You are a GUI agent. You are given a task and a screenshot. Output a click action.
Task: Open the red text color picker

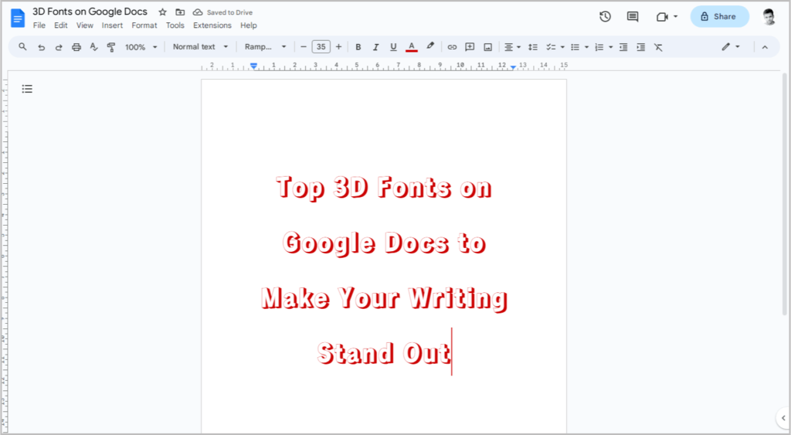pos(412,47)
